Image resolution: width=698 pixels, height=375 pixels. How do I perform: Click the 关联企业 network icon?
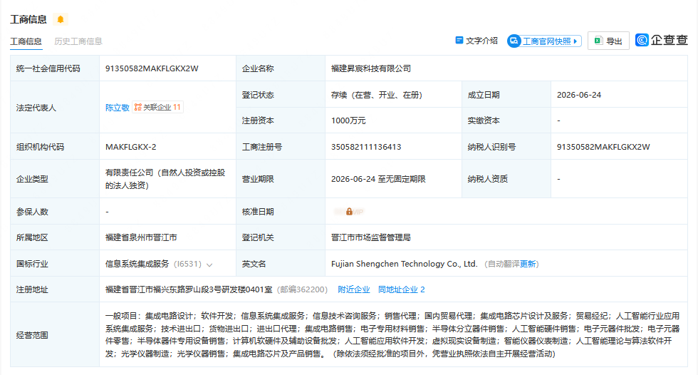(x=138, y=108)
